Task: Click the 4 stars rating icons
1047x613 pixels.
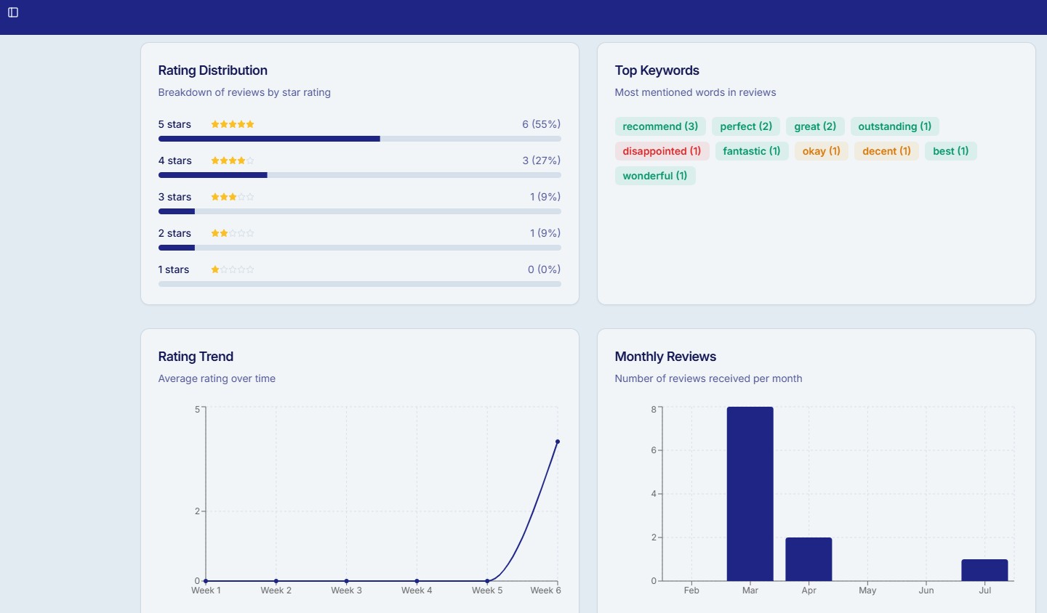Action: pyautogui.click(x=233, y=161)
